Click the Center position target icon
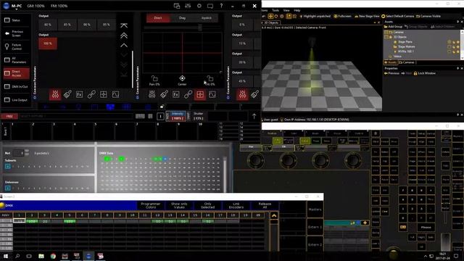Image resolution: width=464 pixels, height=261 pixels. point(182,78)
